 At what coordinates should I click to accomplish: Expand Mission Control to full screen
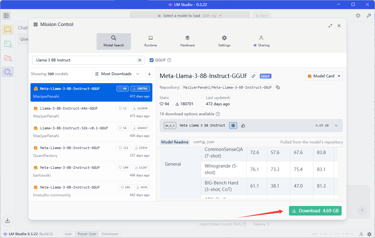[330, 26]
